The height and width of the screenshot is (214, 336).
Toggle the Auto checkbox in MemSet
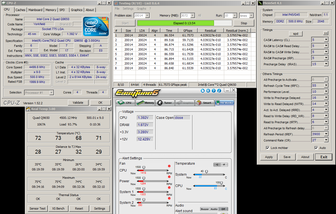[316, 148]
